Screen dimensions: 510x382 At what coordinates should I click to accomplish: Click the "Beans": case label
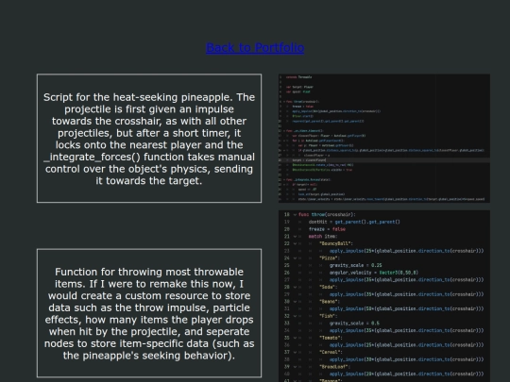tap(330, 302)
